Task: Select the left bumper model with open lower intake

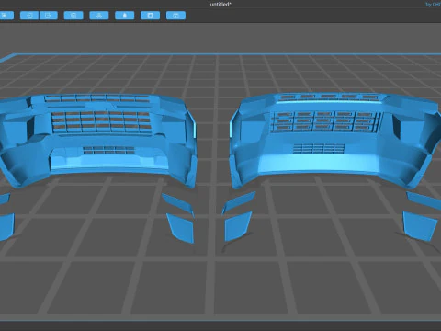Action: (x=98, y=140)
